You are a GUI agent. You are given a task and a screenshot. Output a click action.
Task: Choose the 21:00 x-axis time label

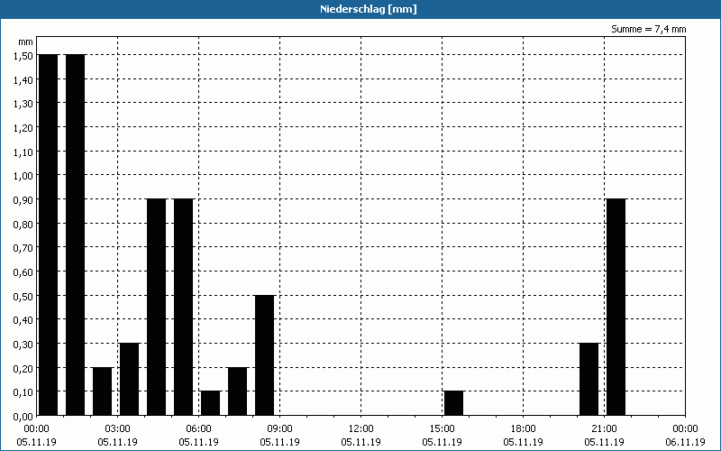[x=604, y=429]
